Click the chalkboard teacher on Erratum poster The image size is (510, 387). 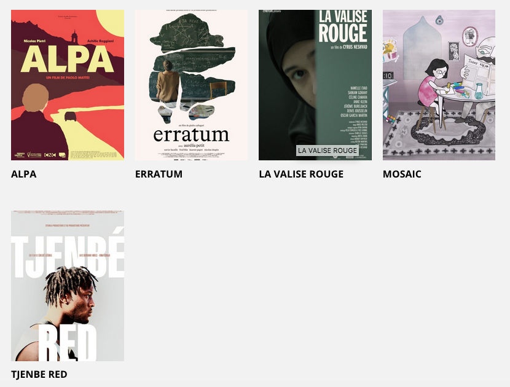point(168,81)
